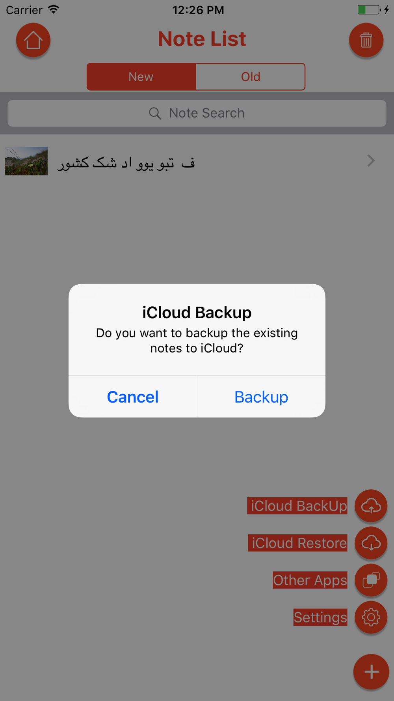
Task: Click the magnifying glass search icon
Action: click(155, 114)
